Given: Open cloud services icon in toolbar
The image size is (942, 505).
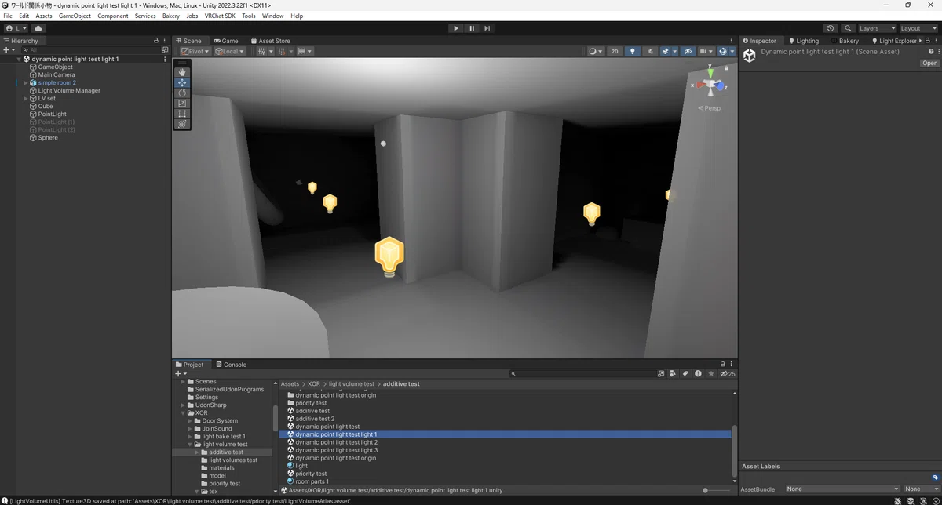Looking at the screenshot, I should click(38, 28).
